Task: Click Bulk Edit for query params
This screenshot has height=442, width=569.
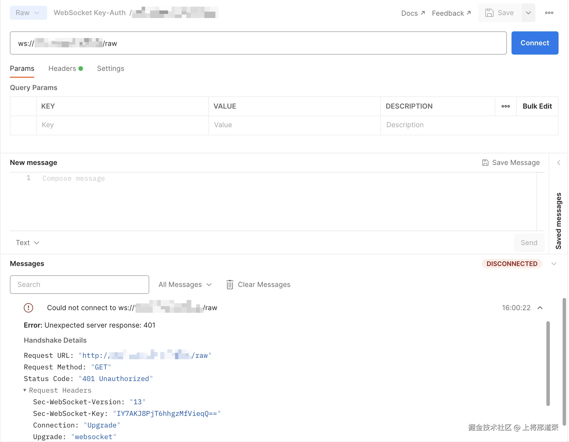Action: click(537, 106)
